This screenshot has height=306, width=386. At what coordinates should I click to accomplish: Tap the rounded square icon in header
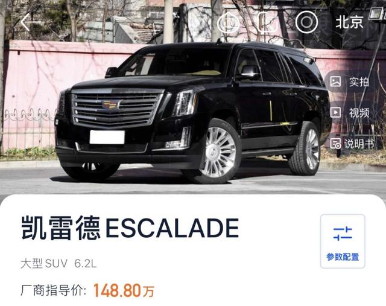(268, 22)
